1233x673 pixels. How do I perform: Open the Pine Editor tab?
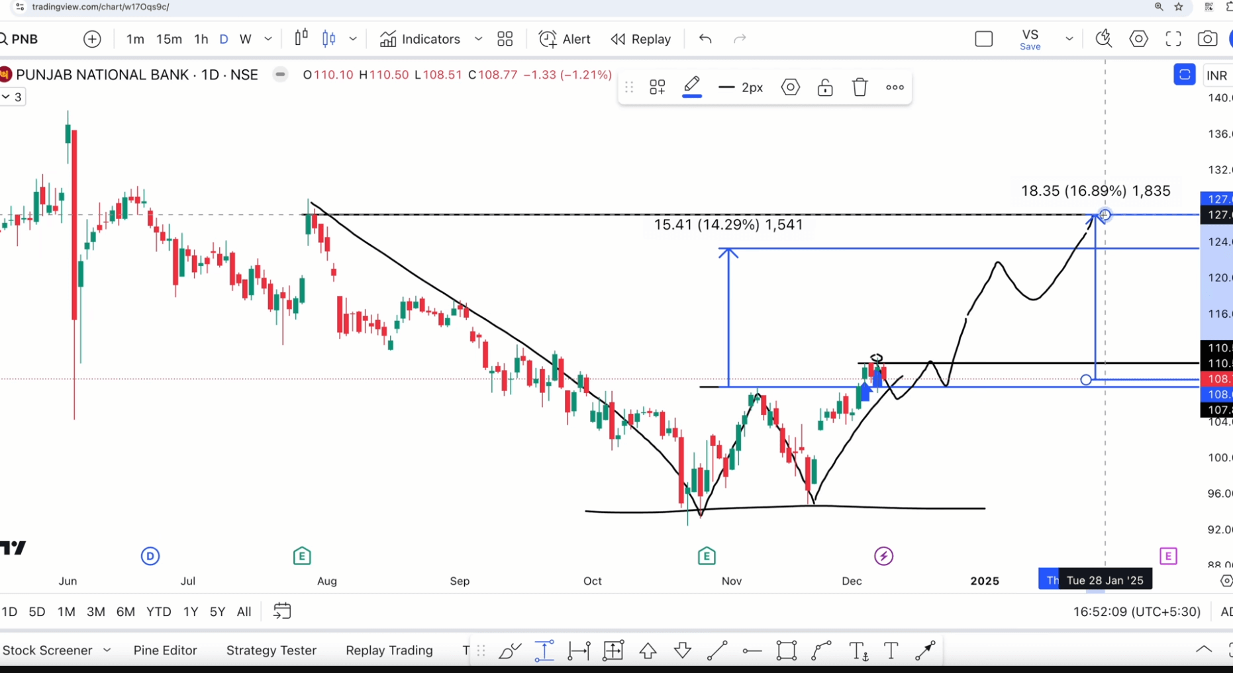point(166,651)
